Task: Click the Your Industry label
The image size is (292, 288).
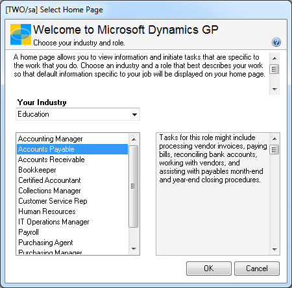Action: (42, 102)
